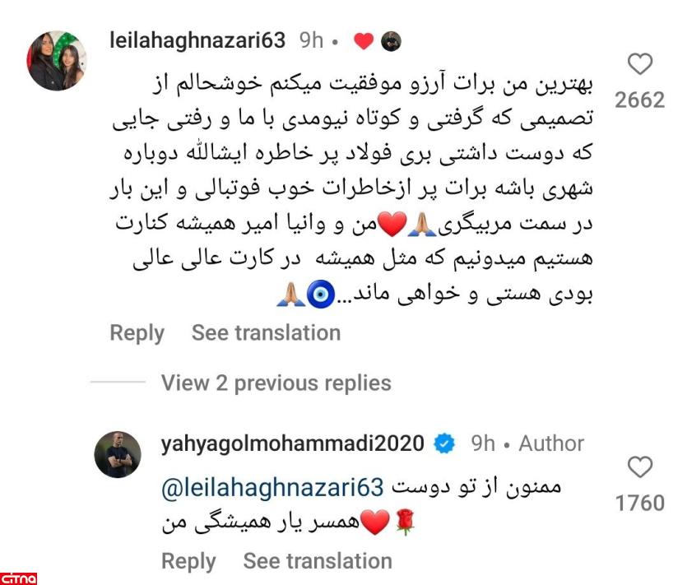Open leilahaghnazari63's profile picture
687x585 pixels.
[x=57, y=60]
